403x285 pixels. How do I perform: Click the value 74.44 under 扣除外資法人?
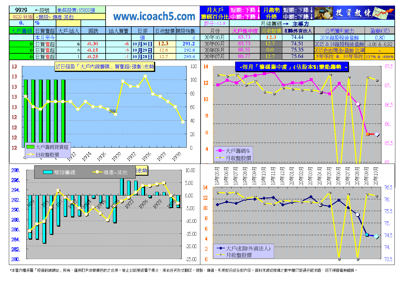click(297, 37)
